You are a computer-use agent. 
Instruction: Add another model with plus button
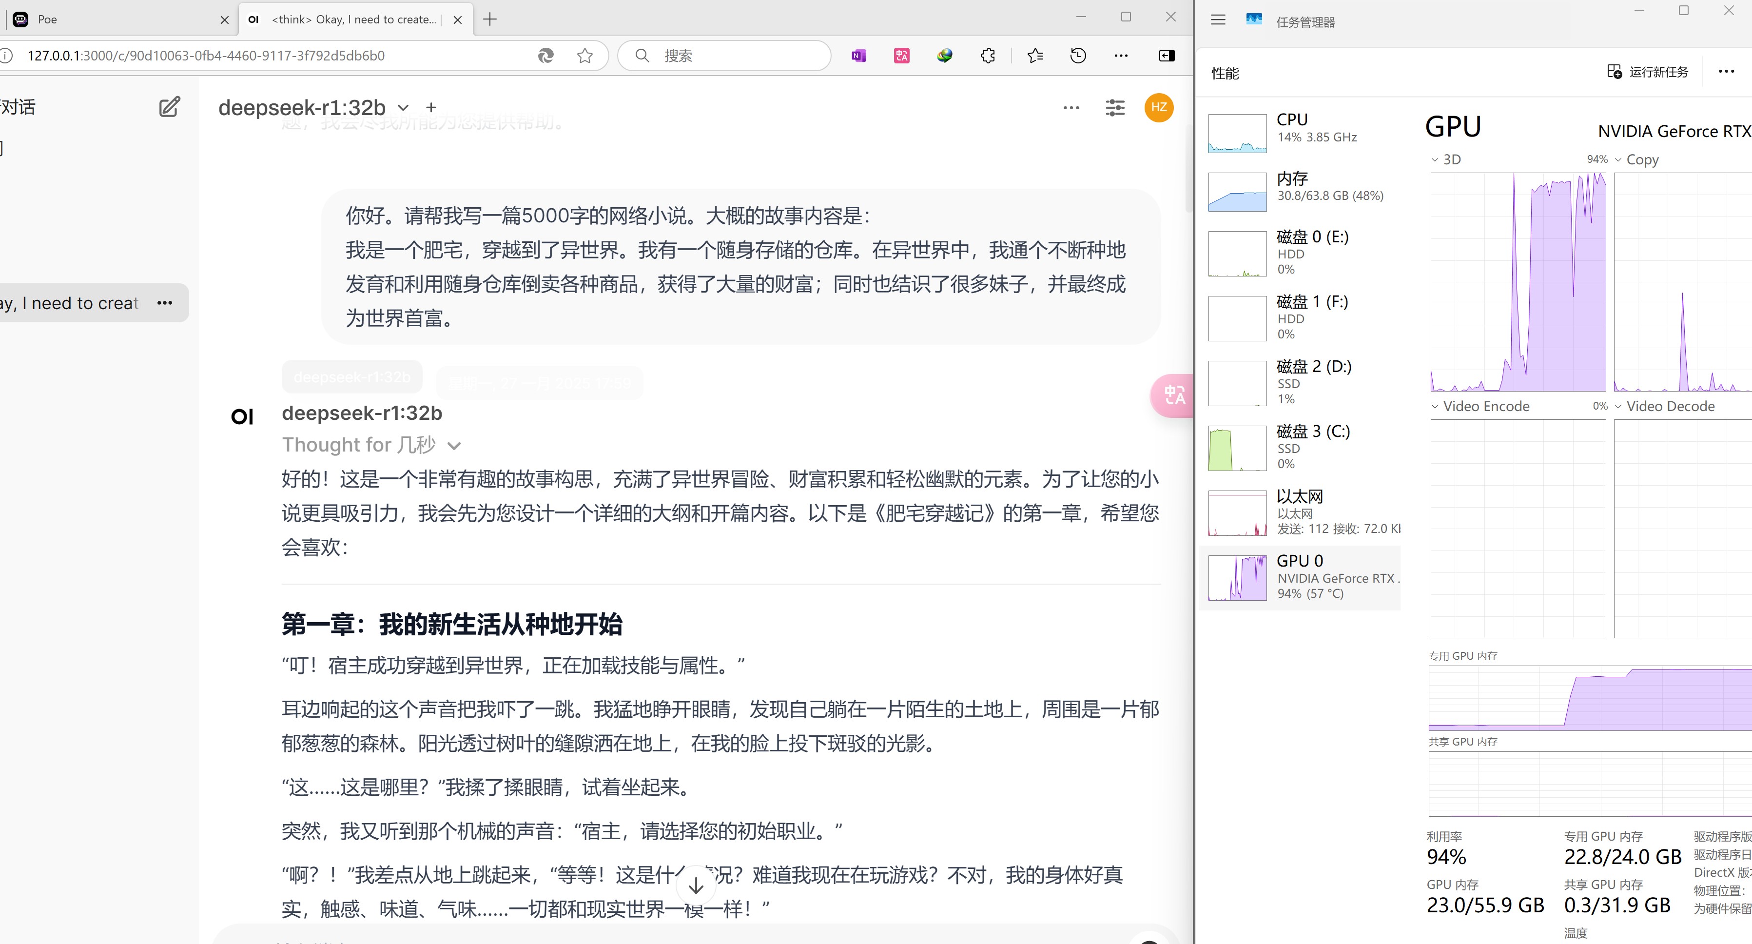(x=430, y=107)
